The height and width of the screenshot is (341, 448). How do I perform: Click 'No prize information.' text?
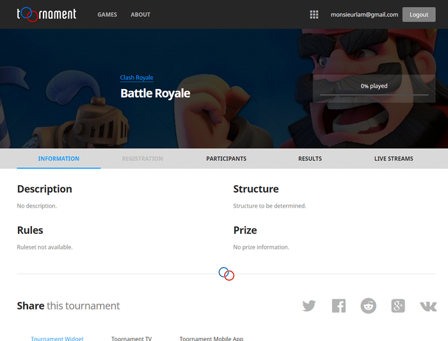[261, 247]
